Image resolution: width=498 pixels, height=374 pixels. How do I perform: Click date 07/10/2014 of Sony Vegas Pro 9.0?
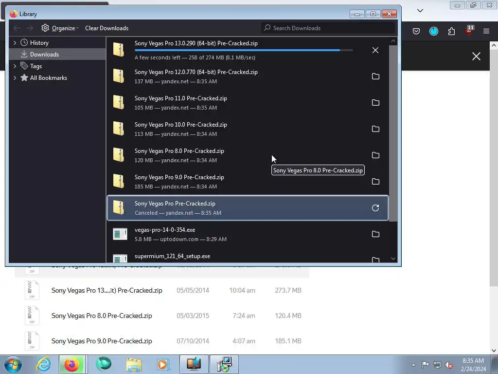click(x=193, y=341)
